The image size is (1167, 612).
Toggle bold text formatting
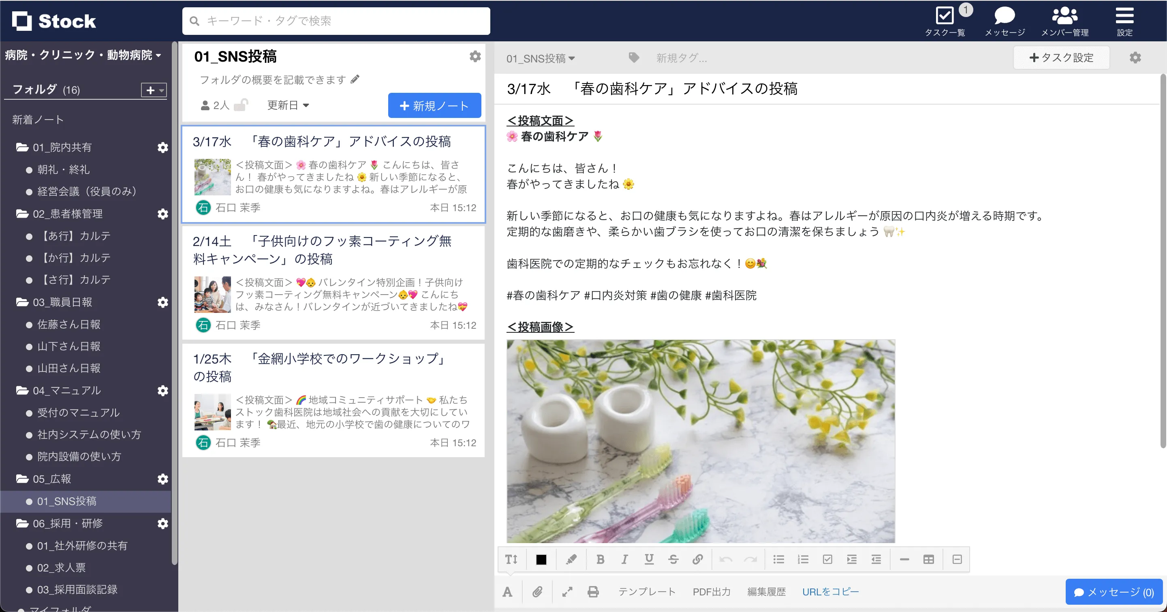pyautogui.click(x=600, y=559)
